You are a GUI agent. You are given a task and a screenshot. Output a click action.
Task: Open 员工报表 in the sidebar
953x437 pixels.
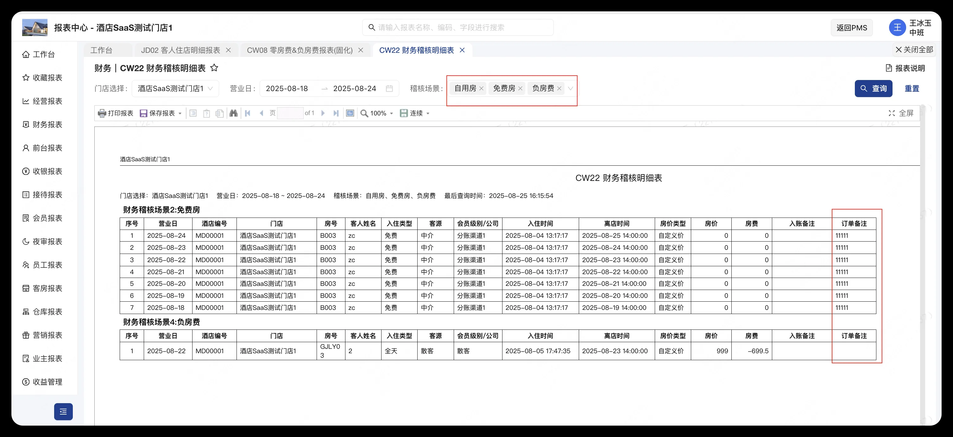click(42, 265)
